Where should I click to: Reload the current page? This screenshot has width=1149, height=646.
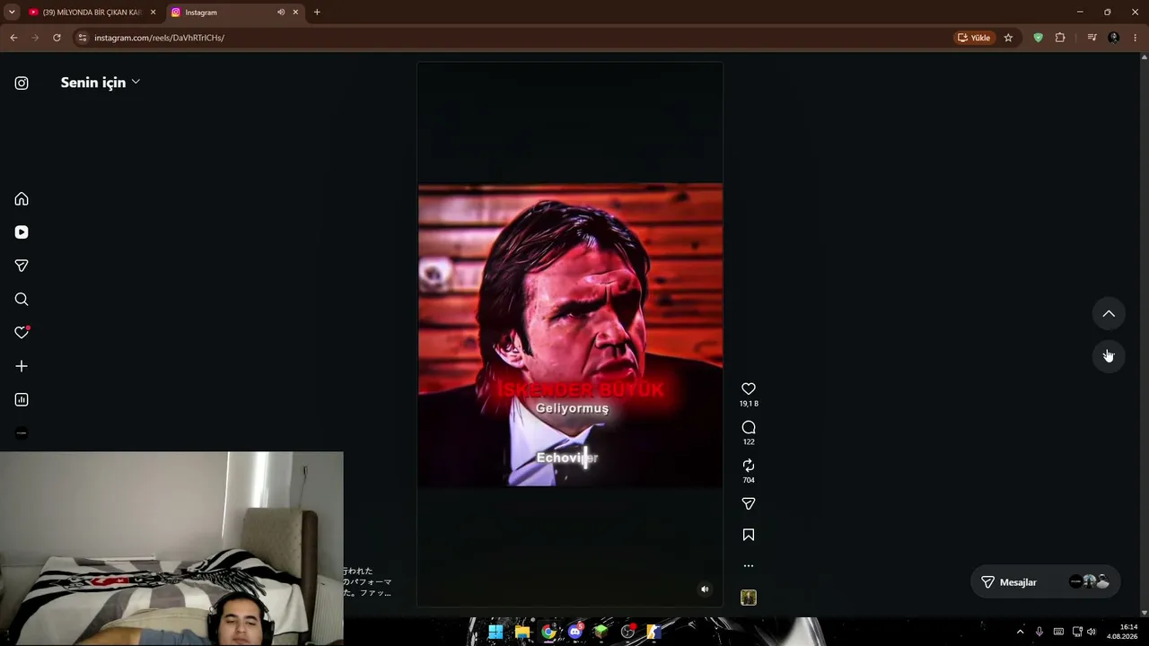(57, 38)
